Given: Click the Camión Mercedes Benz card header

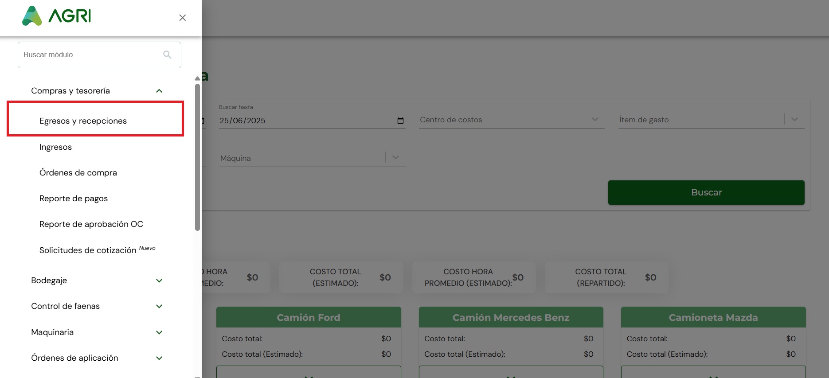Looking at the screenshot, I should point(511,317).
